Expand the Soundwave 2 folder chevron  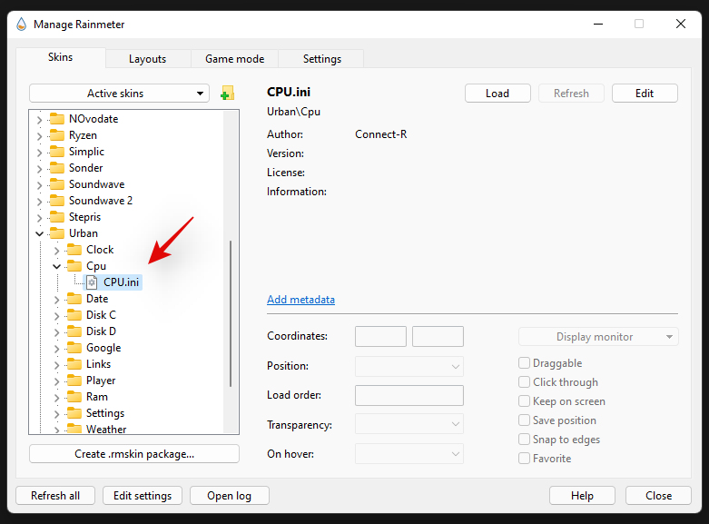coord(39,201)
